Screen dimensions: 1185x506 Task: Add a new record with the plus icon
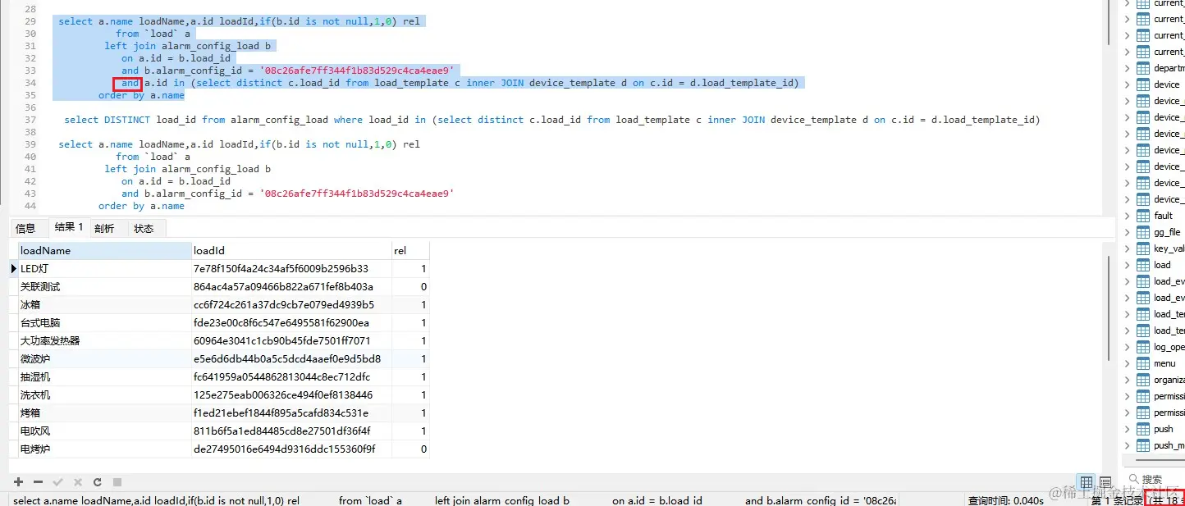(x=19, y=482)
